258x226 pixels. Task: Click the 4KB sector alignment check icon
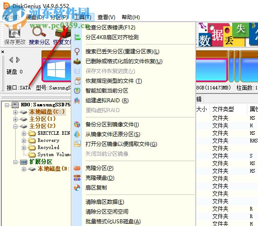pos(77,37)
